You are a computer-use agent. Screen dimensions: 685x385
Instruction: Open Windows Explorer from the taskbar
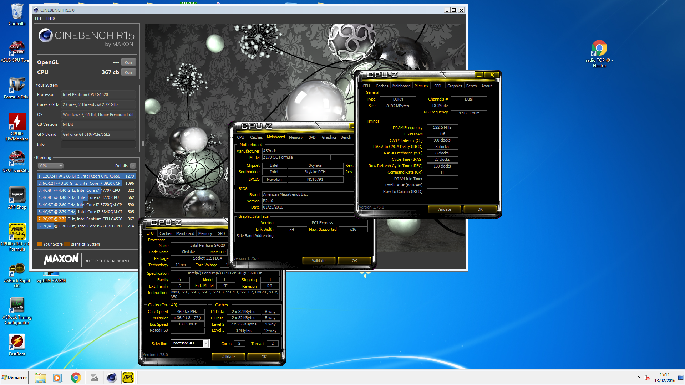pos(40,378)
